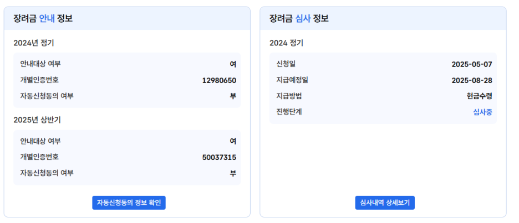Open 심사내역 상세보기 details
Viewport: 519px width, 223px height.
[x=385, y=203]
